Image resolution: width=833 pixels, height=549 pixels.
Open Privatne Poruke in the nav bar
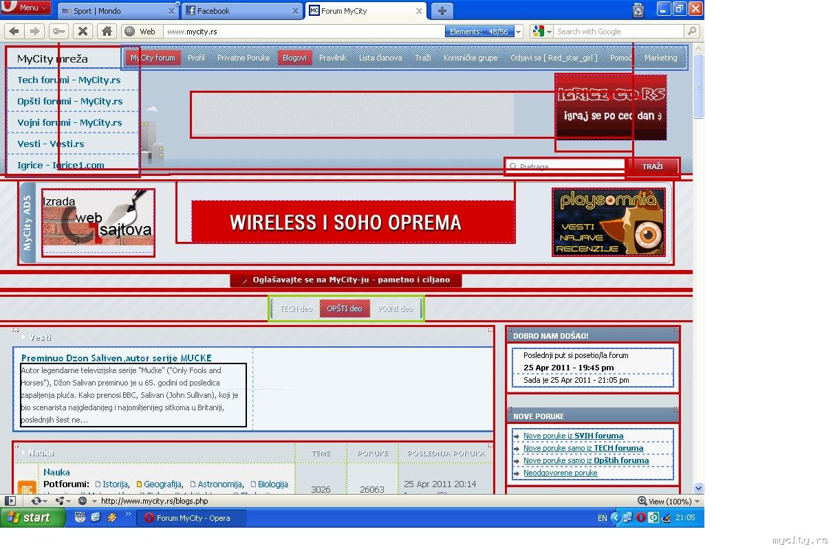(x=244, y=58)
